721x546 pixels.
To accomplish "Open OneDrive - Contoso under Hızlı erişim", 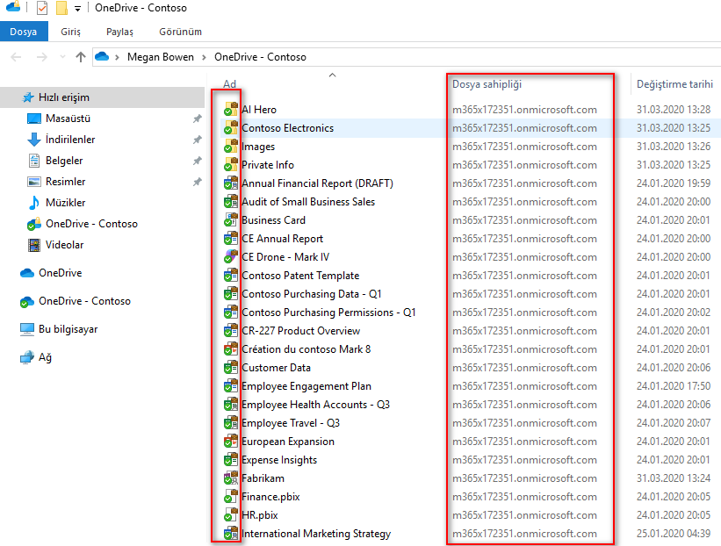I will coord(91,224).
